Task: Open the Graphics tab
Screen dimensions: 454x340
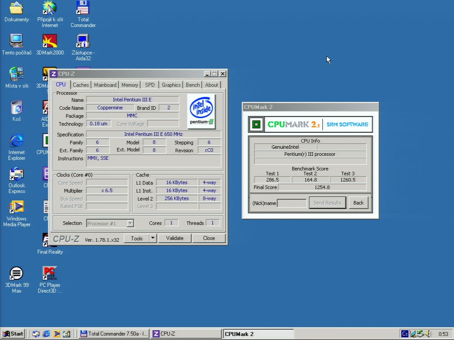Action: pos(171,85)
